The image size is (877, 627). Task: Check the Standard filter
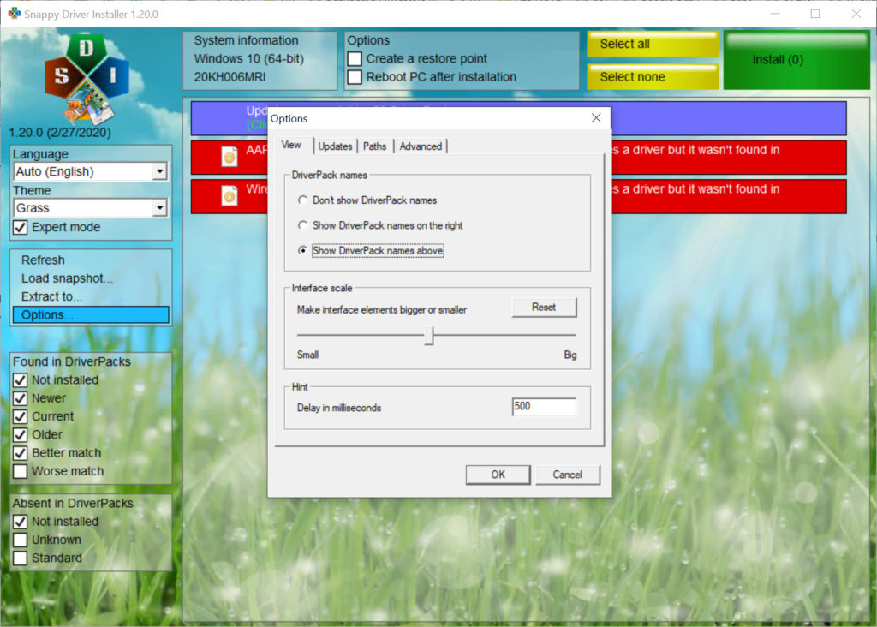pos(21,558)
